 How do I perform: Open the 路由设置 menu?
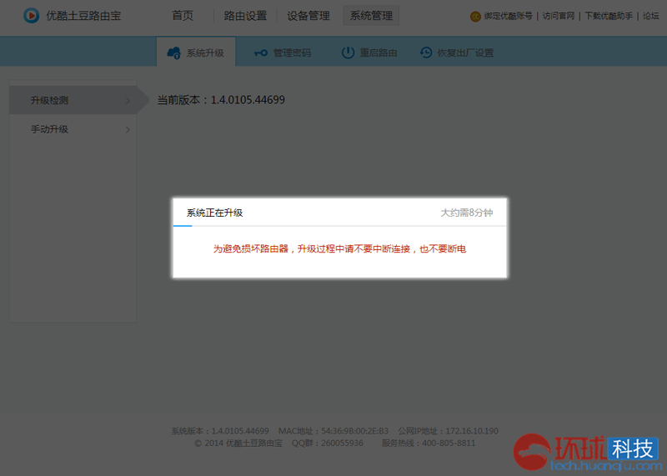pyautogui.click(x=245, y=16)
